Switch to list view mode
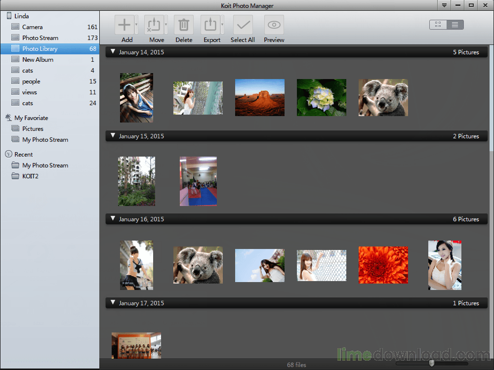The height and width of the screenshot is (370, 494). pos(455,25)
